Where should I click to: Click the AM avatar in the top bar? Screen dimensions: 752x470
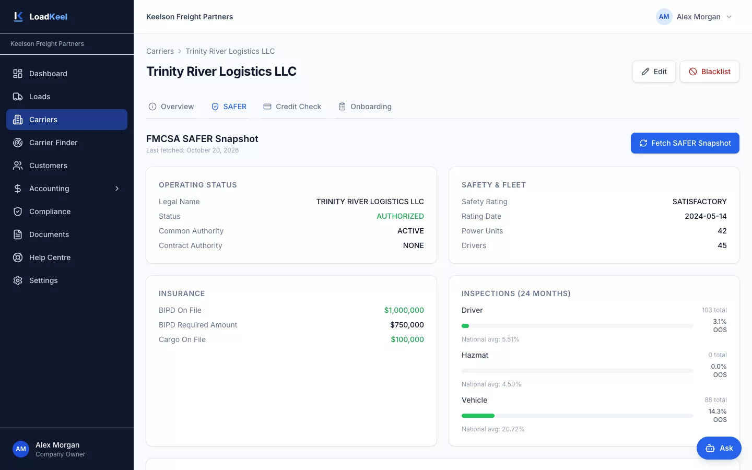pyautogui.click(x=664, y=17)
